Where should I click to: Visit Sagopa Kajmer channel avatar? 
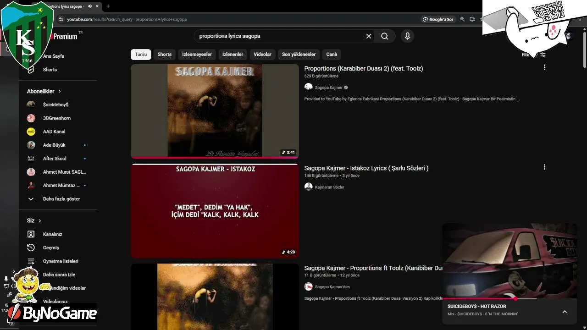click(309, 87)
